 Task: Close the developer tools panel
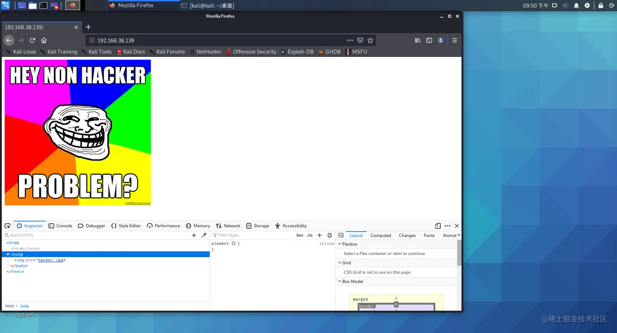pyautogui.click(x=457, y=226)
